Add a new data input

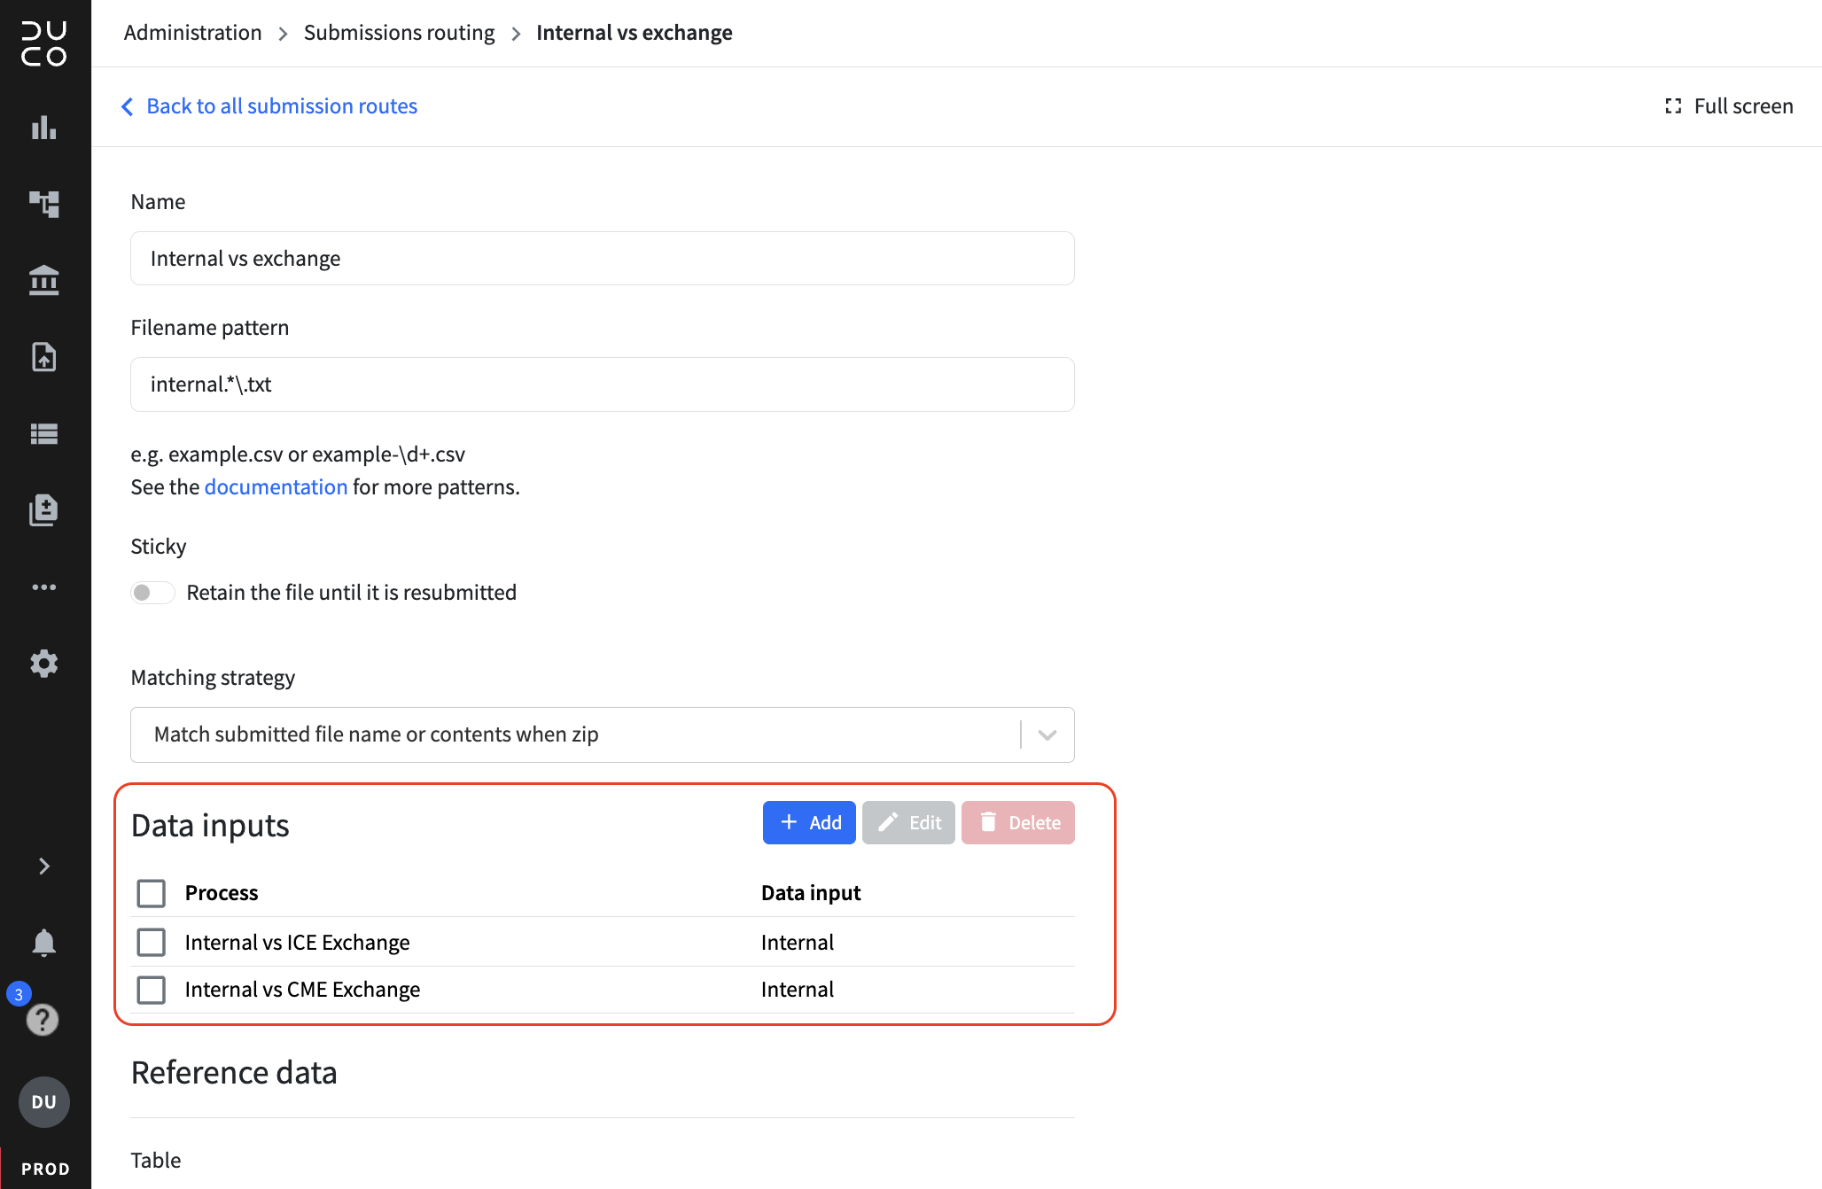(x=808, y=823)
